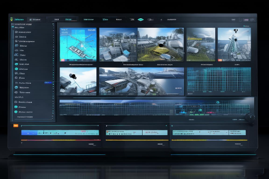Click the middle timeline track bar at bottom
This screenshot has width=269, height=179.
[x=136, y=132]
